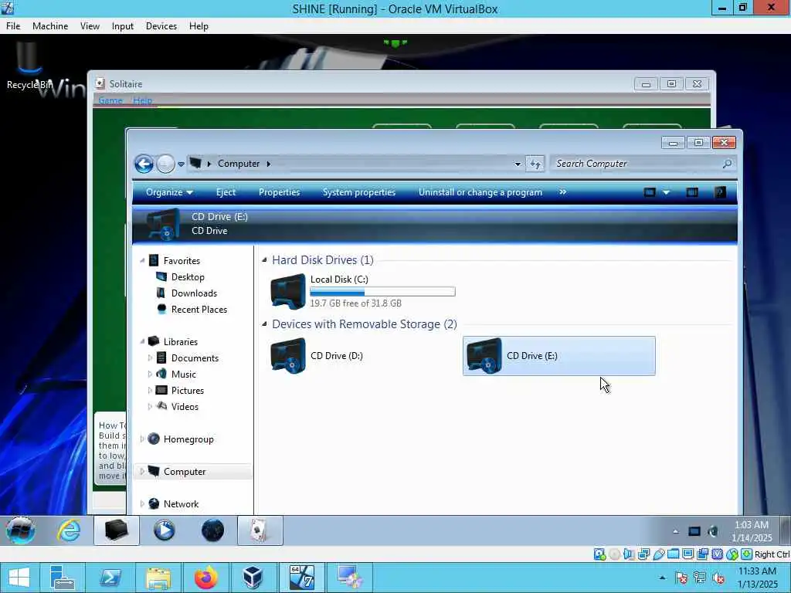Click Local Disk C: capacity bar
Viewport: 791px width, 593px height.
coord(382,291)
